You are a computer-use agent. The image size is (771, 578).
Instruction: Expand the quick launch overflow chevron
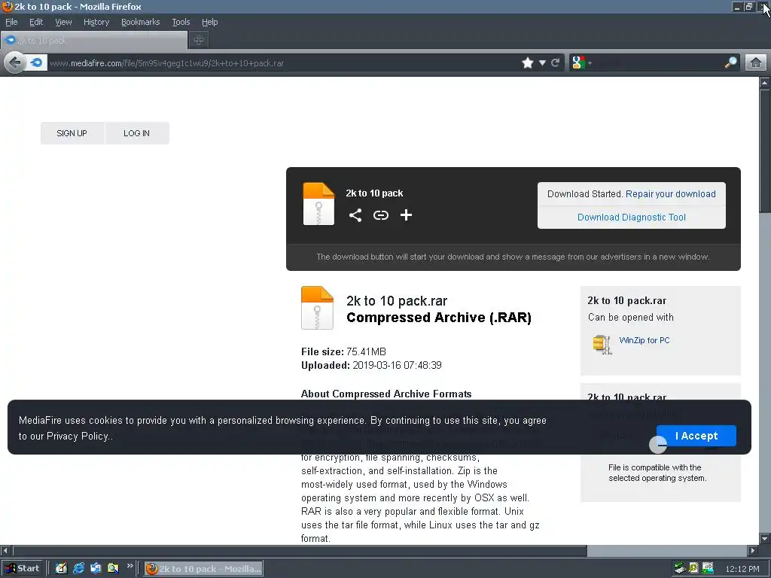pos(130,566)
